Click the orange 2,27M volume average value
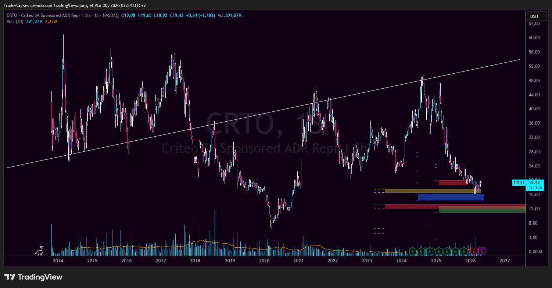Screen dimensions: 552x288 [51, 22]
